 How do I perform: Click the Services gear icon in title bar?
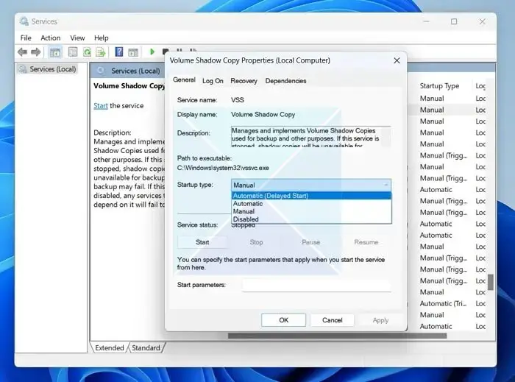pyautogui.click(x=24, y=21)
